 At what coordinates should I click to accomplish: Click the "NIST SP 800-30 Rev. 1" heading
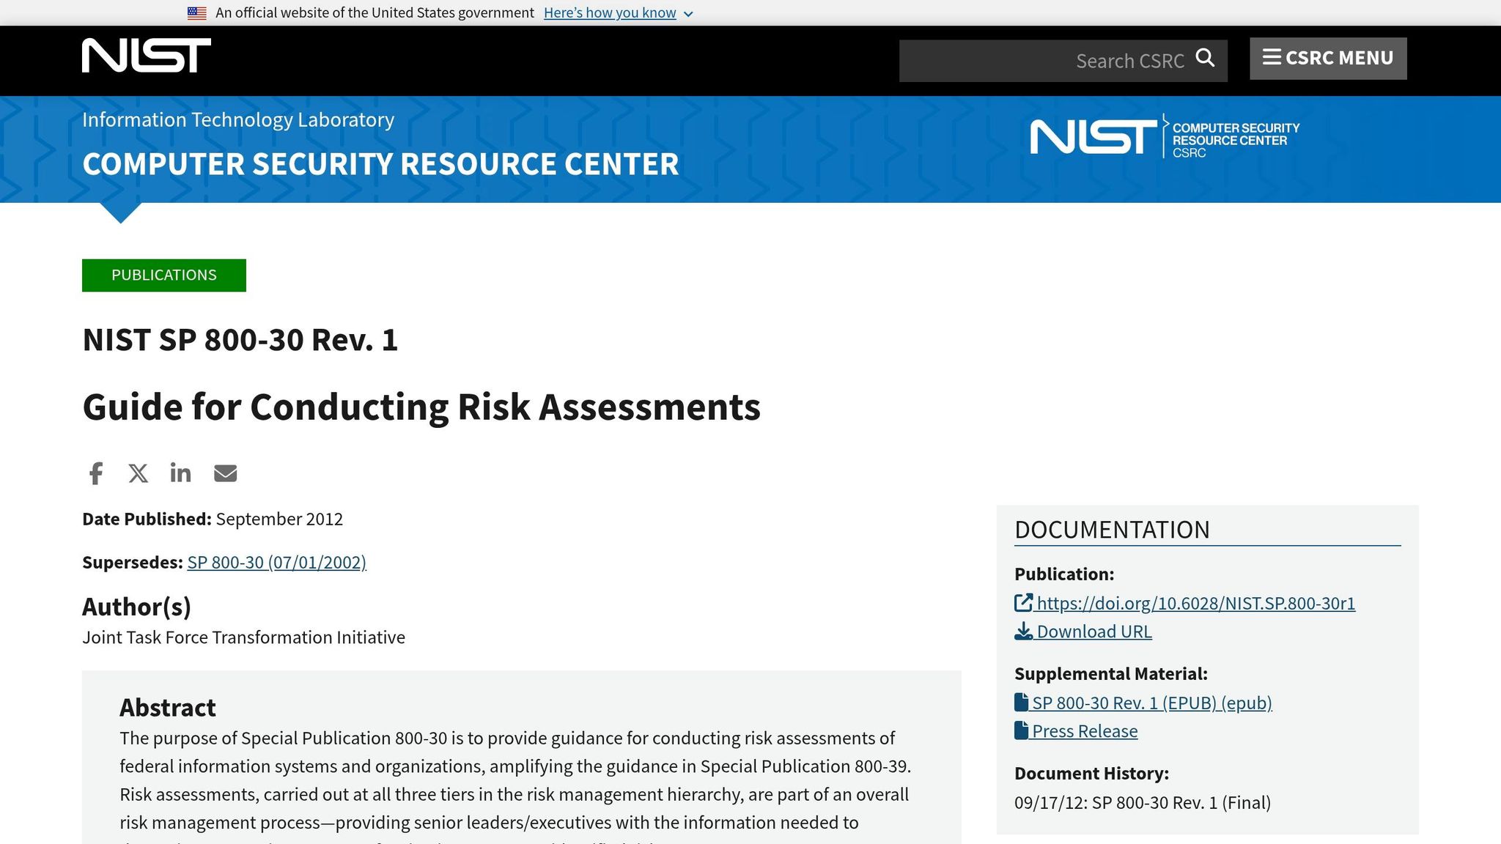(240, 340)
